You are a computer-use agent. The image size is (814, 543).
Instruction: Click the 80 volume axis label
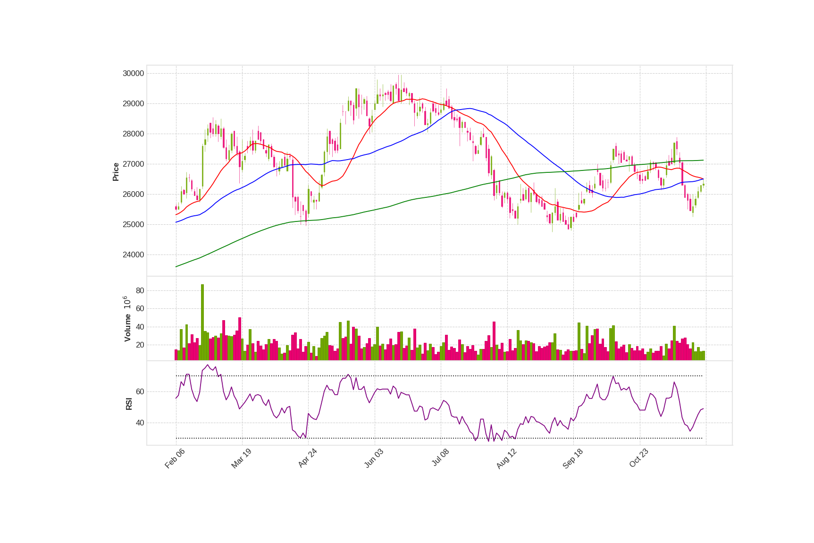(140, 290)
